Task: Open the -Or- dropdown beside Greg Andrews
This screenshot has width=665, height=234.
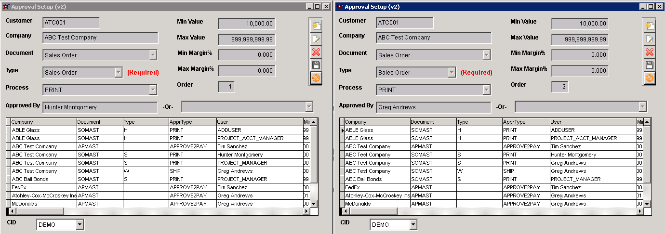Action: point(642,107)
